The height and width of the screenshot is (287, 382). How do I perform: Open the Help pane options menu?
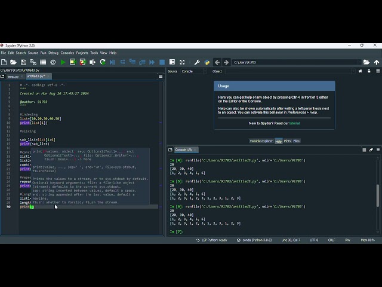[378, 71]
